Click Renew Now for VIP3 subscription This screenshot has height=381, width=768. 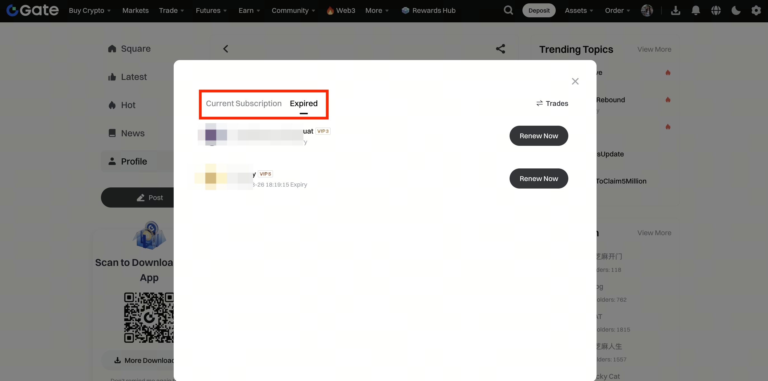click(x=538, y=136)
